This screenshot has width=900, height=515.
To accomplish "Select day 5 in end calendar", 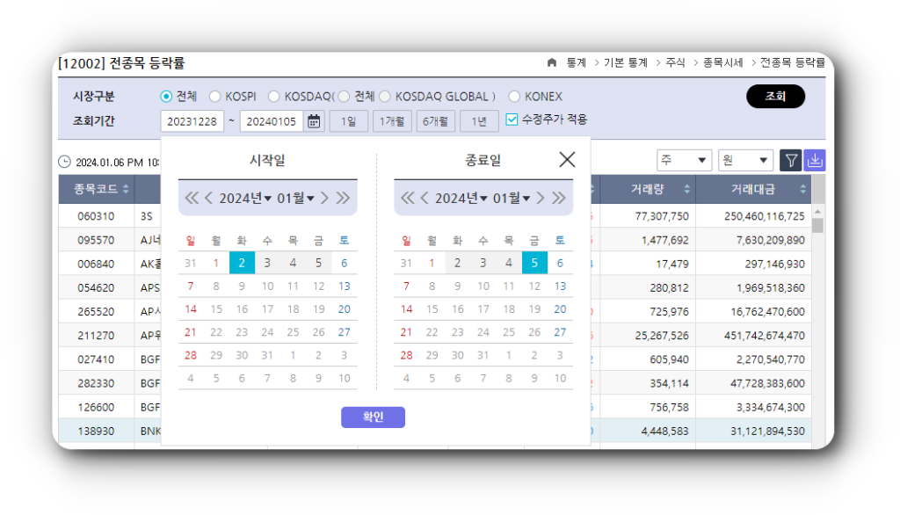I will coord(534,263).
